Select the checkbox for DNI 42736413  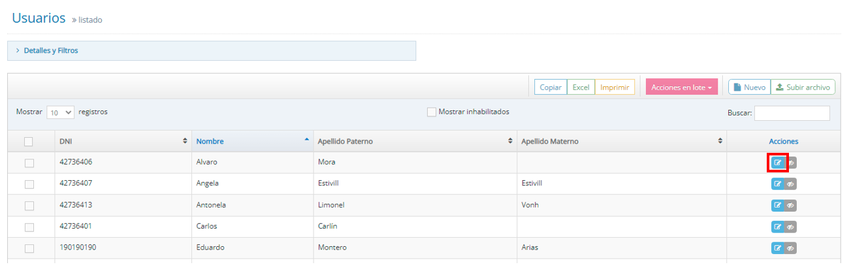pos(29,206)
